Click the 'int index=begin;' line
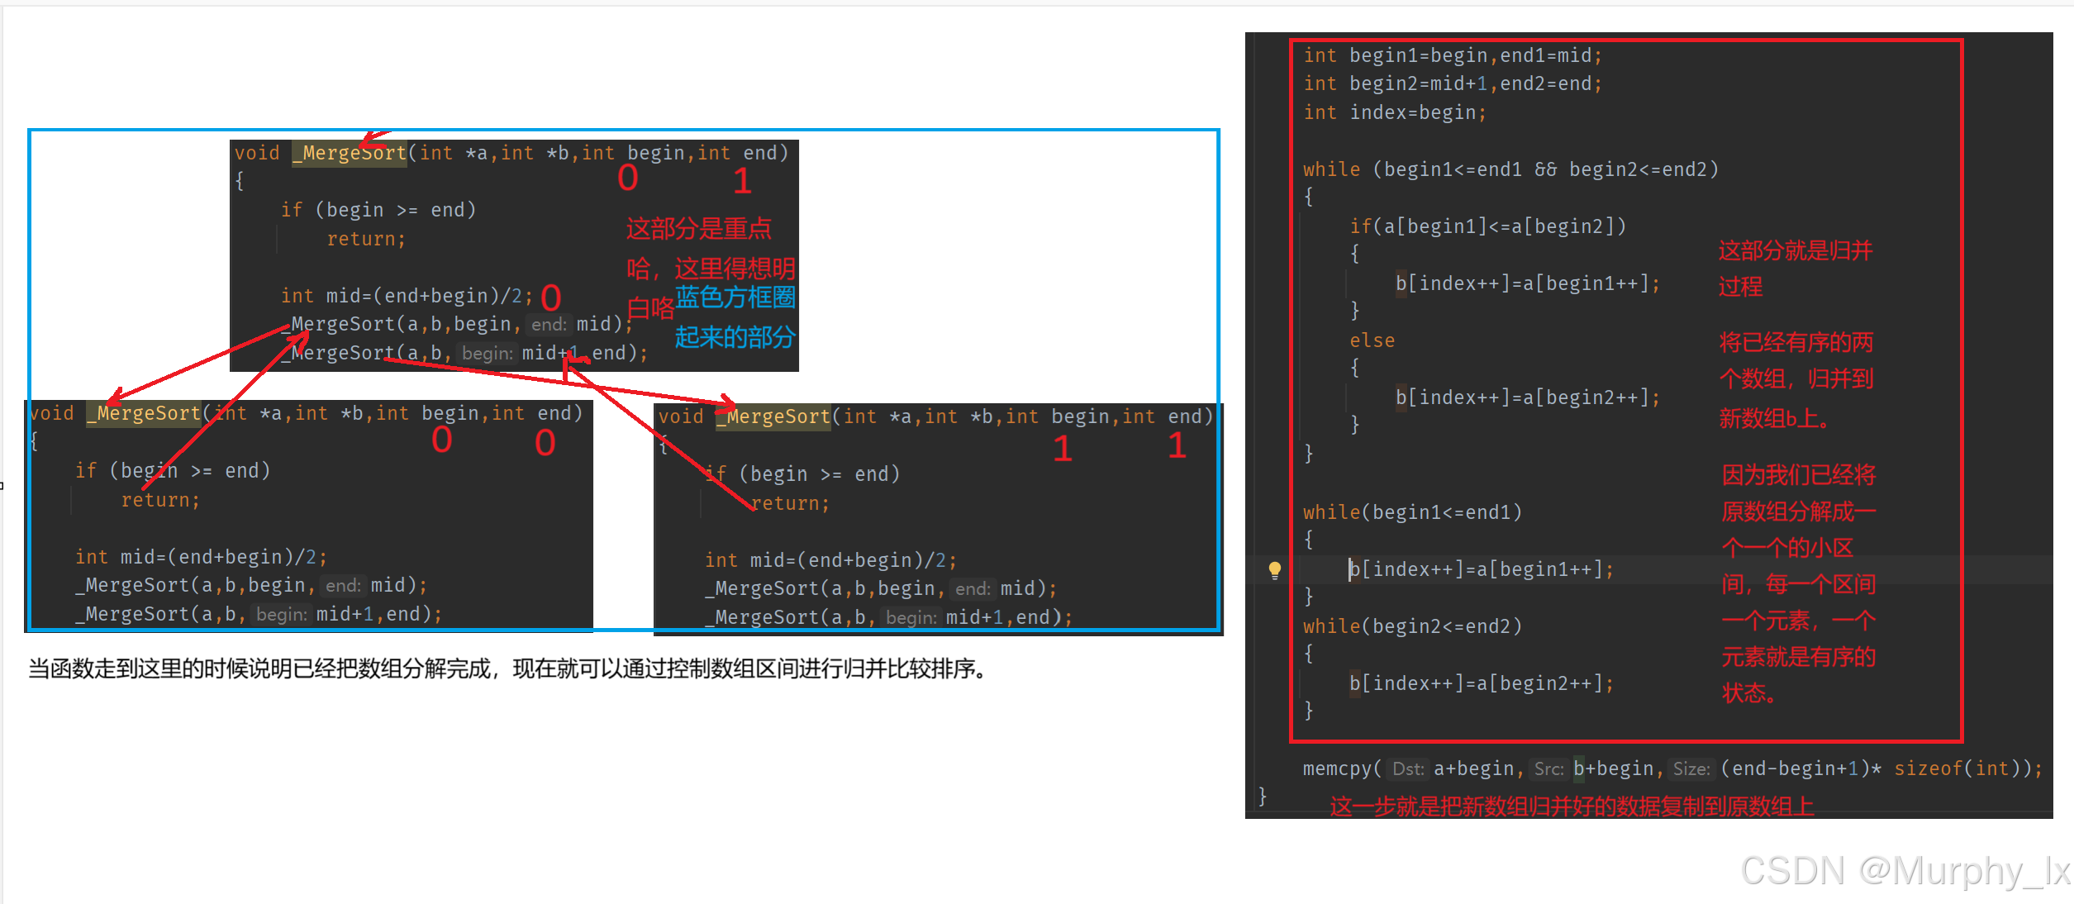This screenshot has height=904, width=2074. tap(1395, 112)
